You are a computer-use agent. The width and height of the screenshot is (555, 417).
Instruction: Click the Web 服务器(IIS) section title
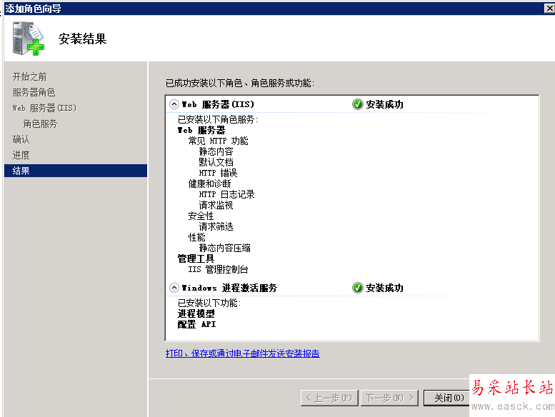point(218,104)
